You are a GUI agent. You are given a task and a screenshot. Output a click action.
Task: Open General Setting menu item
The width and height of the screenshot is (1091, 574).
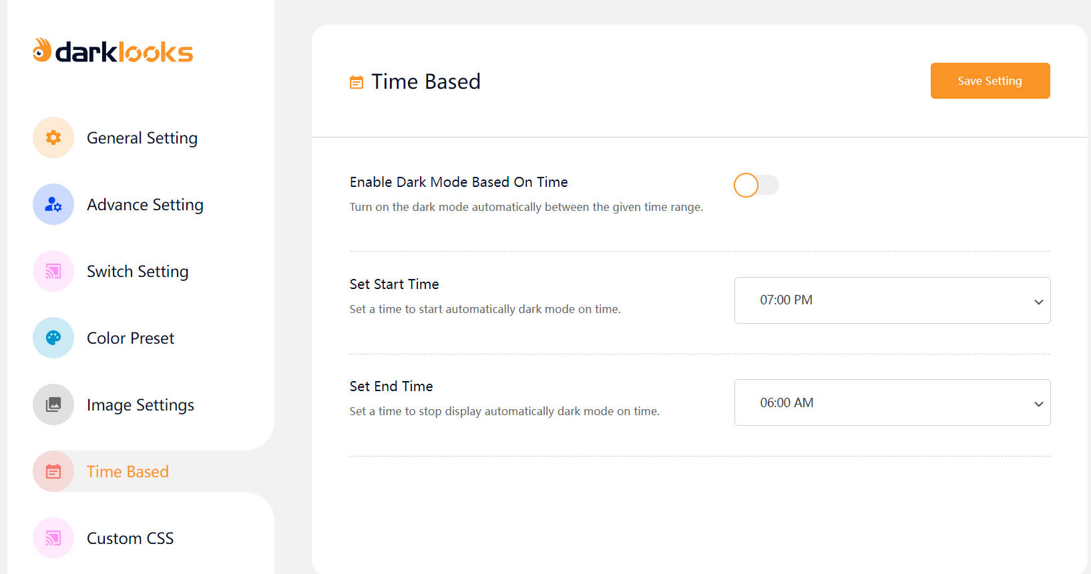click(142, 138)
